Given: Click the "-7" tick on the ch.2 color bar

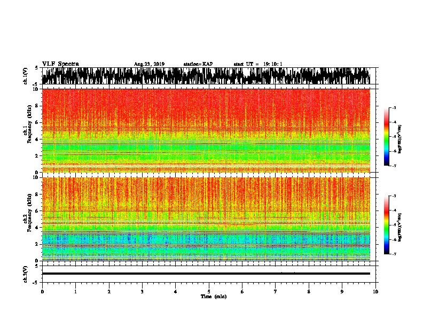Looking at the screenshot, I should pyautogui.click(x=394, y=254).
